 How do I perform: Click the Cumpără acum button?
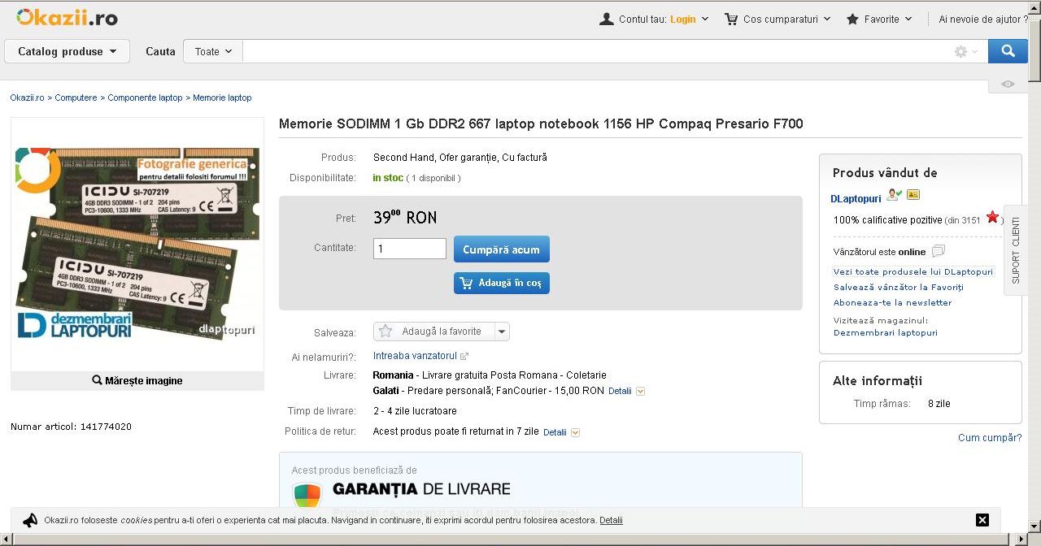pyautogui.click(x=501, y=249)
